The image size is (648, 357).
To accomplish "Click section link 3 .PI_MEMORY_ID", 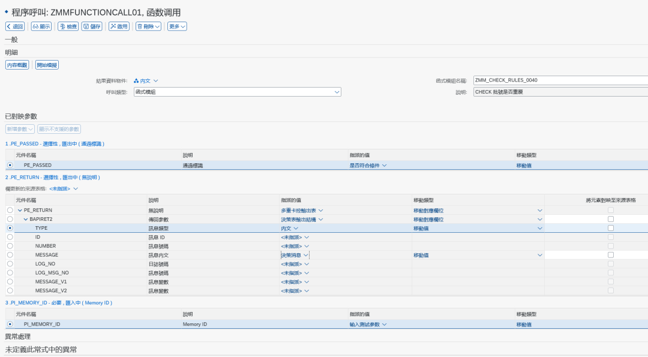I will click(58, 303).
